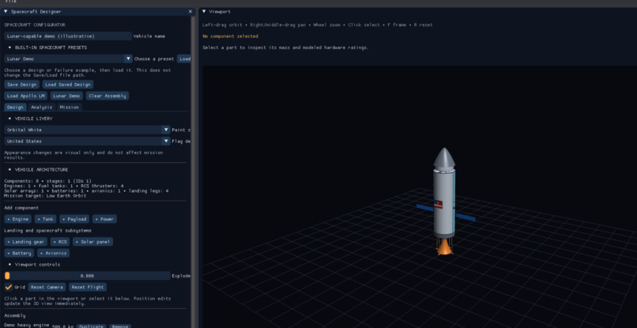
Task: Collapse the Viewport panel triangle
Action: click(x=204, y=12)
